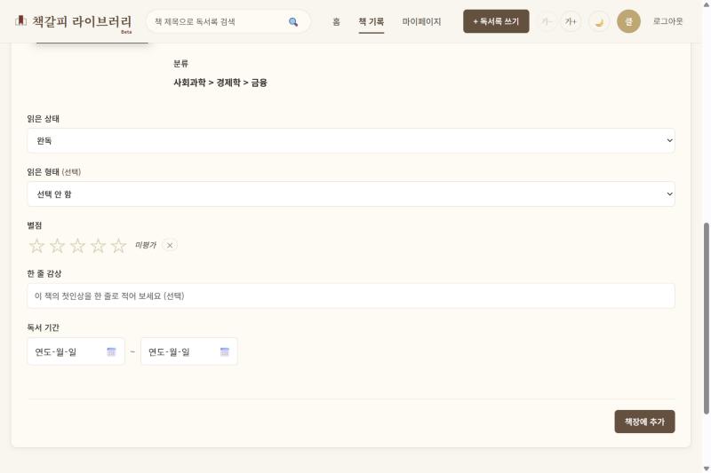Open the 책 기록 menu
711x473 pixels.
[371, 21]
